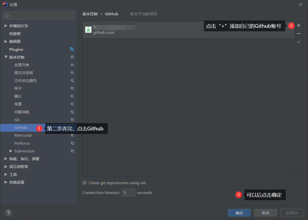Click the project-level icon beside 架子

pyautogui.click(x=72, y=88)
